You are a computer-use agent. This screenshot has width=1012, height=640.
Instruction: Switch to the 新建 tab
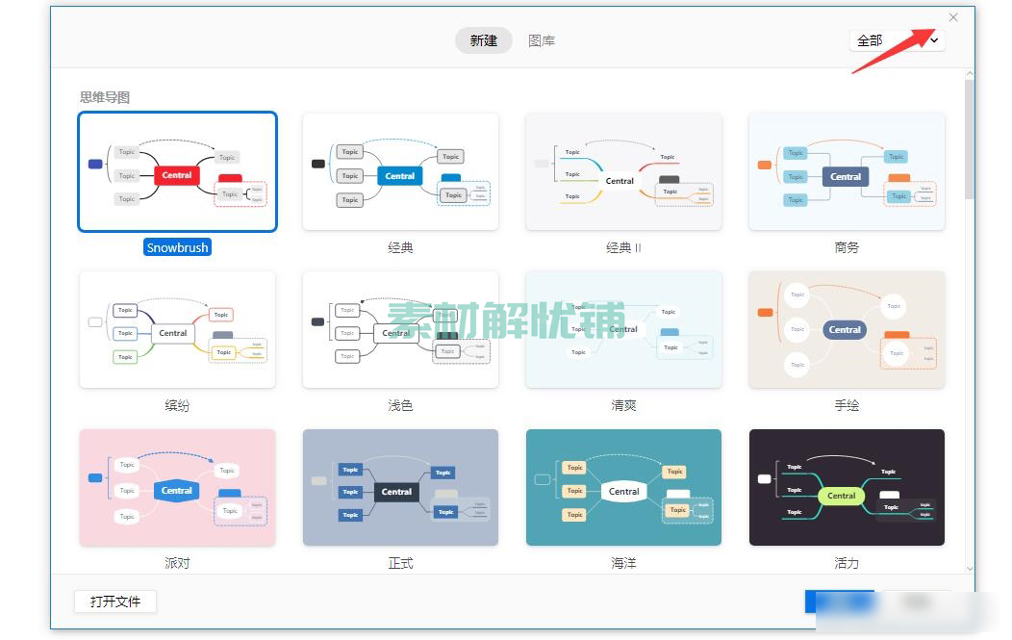484,40
